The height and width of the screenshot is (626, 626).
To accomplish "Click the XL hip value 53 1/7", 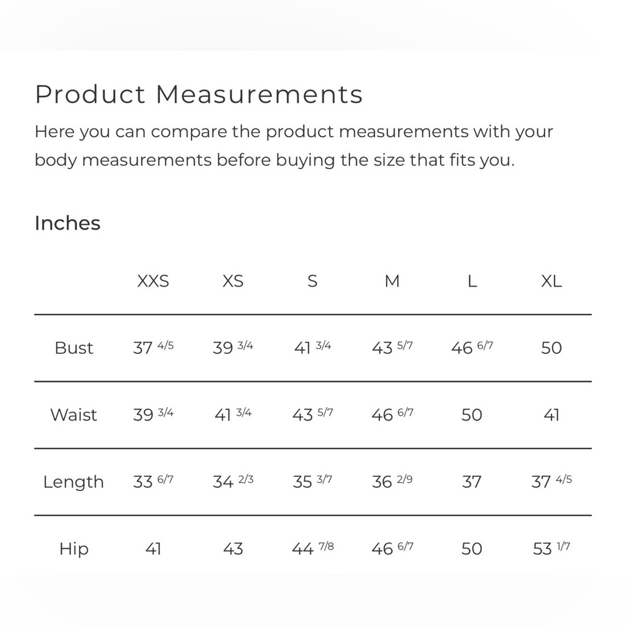I will tap(552, 548).
